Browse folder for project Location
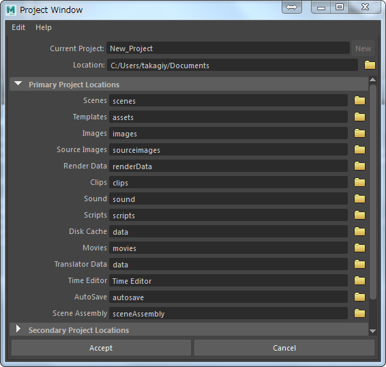Viewport: 386px width, 367px height. tap(370, 65)
